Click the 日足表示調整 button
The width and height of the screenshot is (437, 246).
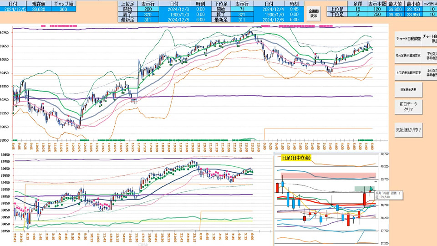click(408, 90)
